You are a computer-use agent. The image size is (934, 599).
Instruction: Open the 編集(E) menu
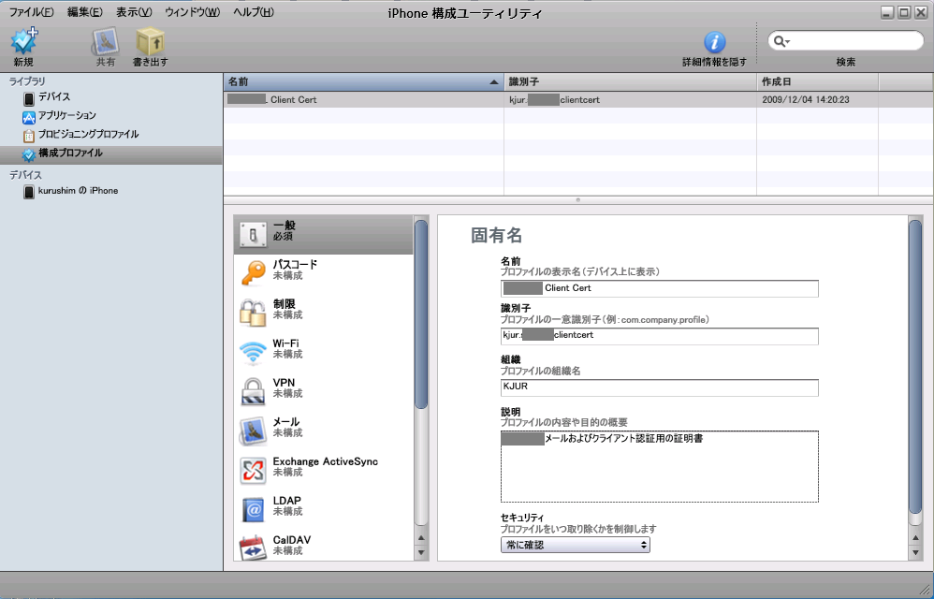tap(84, 12)
